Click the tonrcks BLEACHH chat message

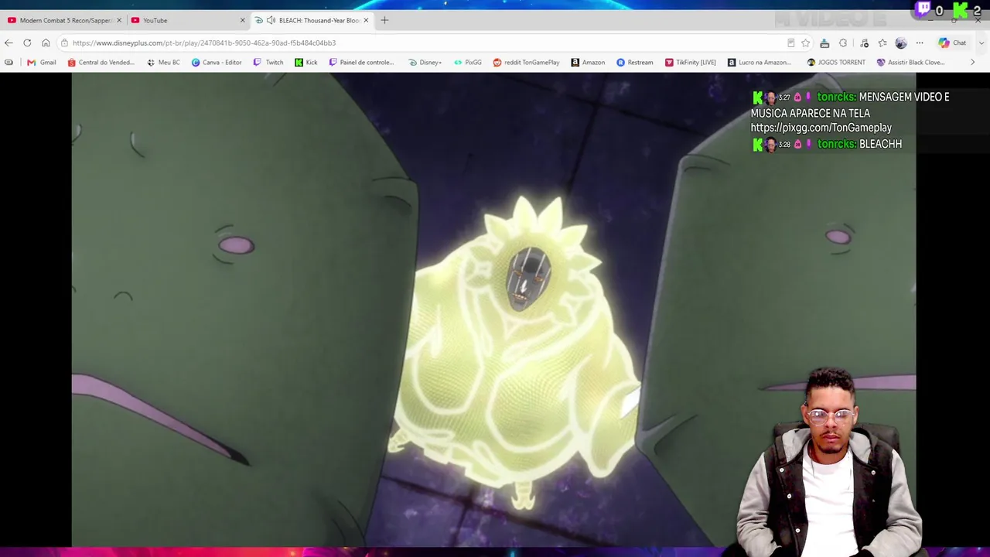pos(827,144)
